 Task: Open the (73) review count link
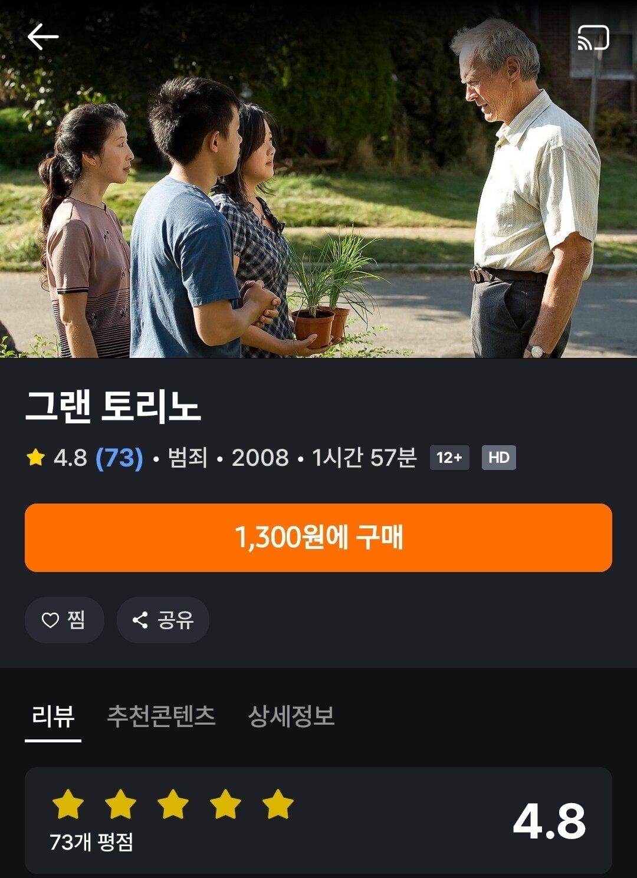point(120,458)
